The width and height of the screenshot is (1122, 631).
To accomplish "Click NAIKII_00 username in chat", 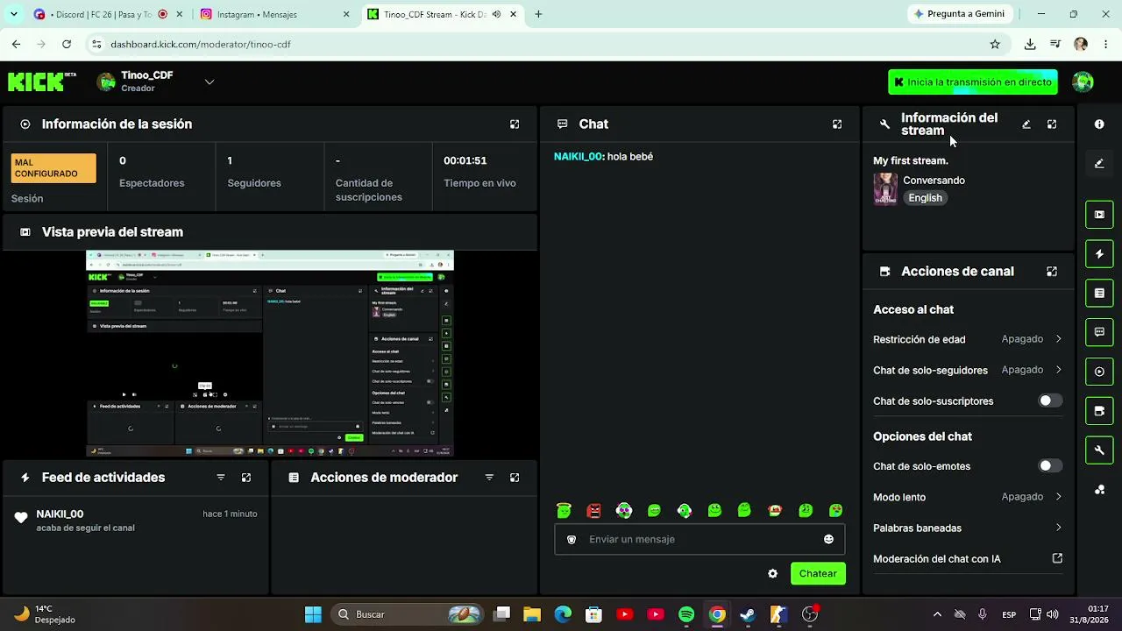I will point(579,157).
